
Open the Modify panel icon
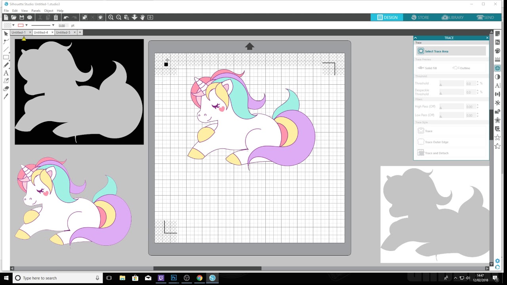(x=497, y=112)
